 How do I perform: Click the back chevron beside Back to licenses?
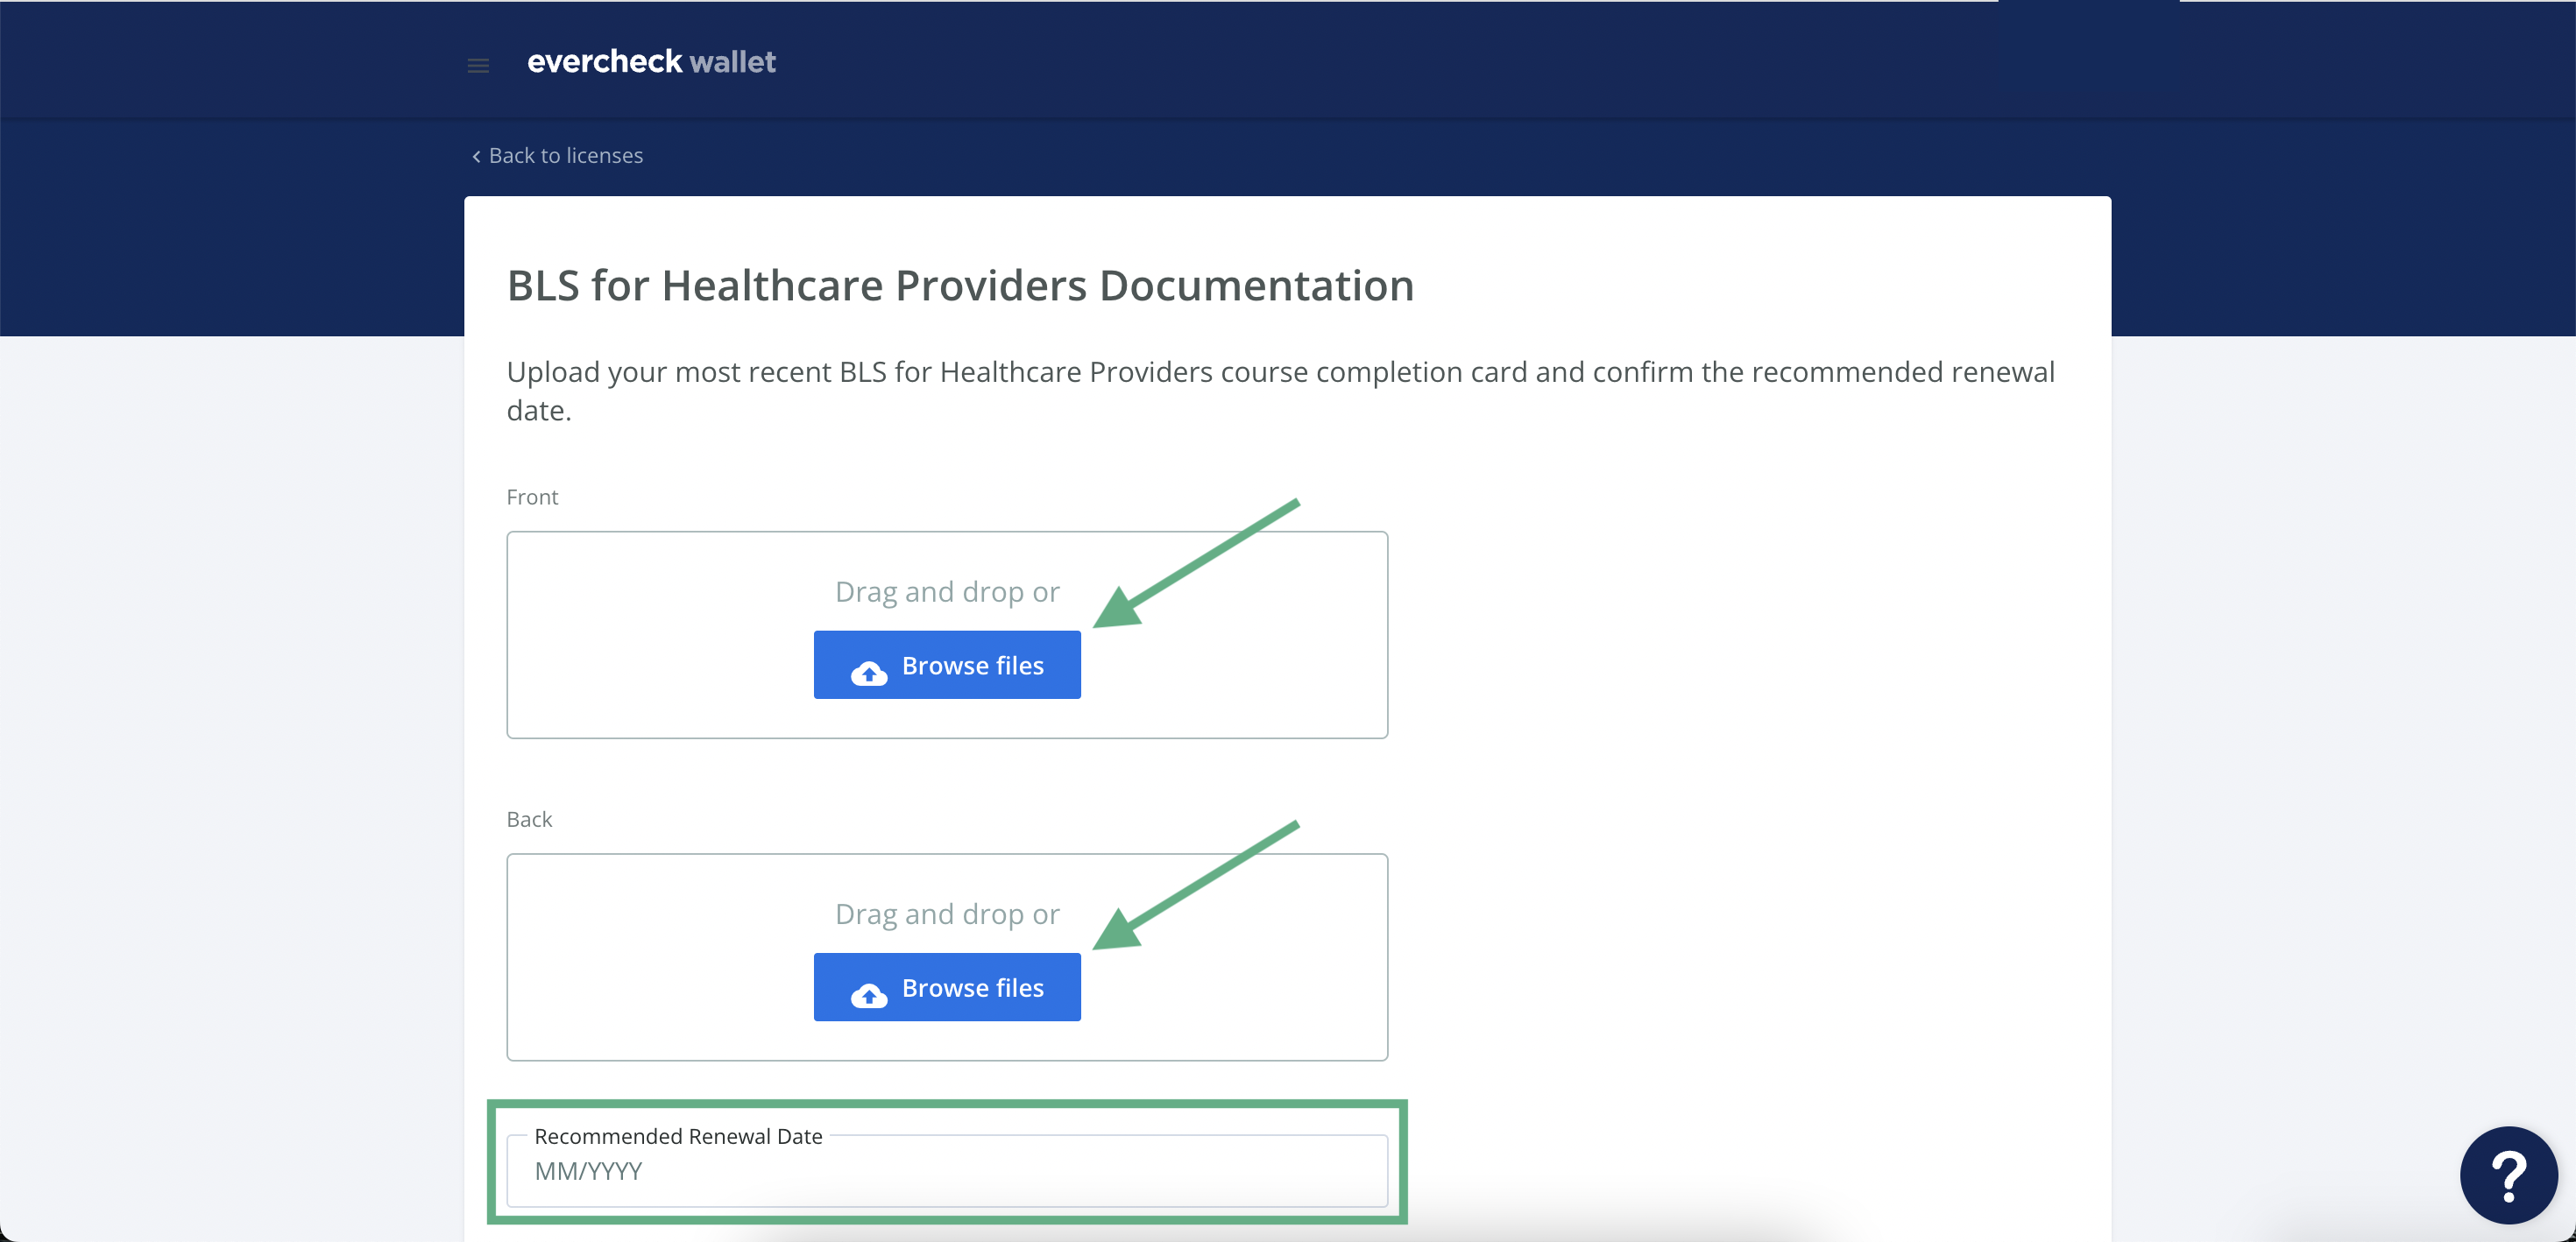point(475,156)
